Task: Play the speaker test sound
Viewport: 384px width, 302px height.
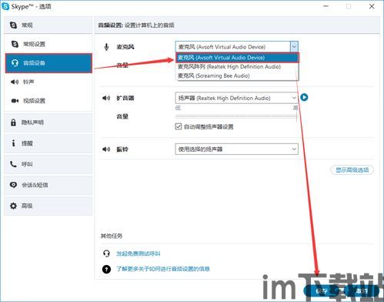Action: click(x=304, y=97)
